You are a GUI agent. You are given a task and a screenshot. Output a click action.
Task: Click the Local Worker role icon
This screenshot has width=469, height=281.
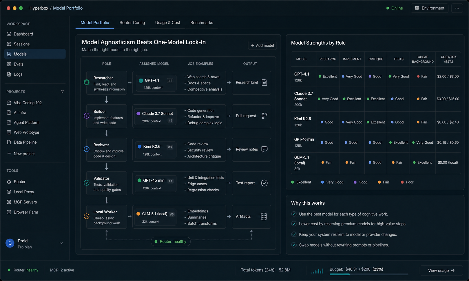point(87,216)
